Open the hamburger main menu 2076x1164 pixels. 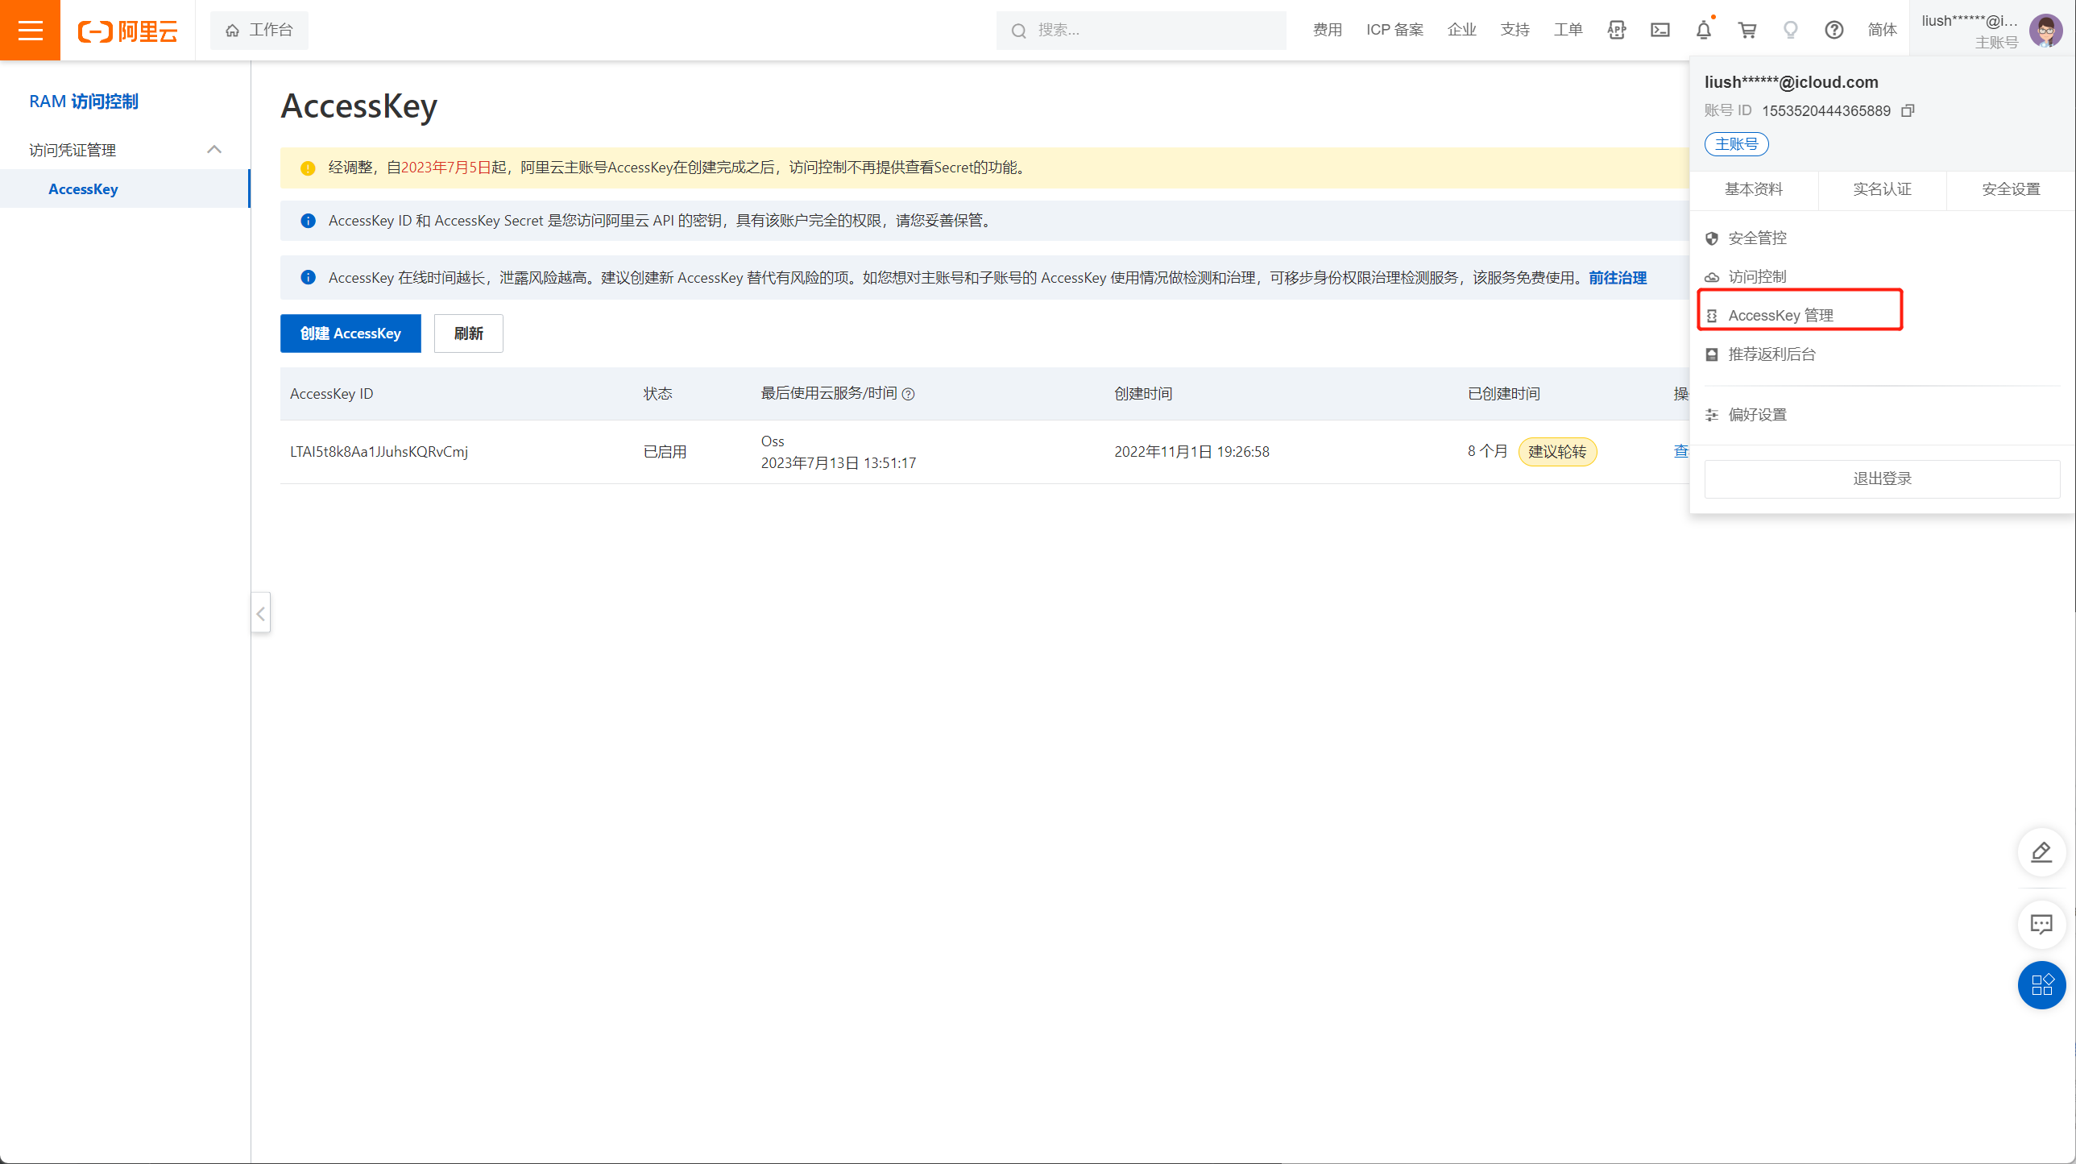pyautogui.click(x=30, y=30)
